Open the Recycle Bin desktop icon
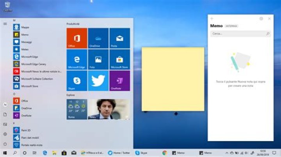281x157 pixels. pos(7,7)
